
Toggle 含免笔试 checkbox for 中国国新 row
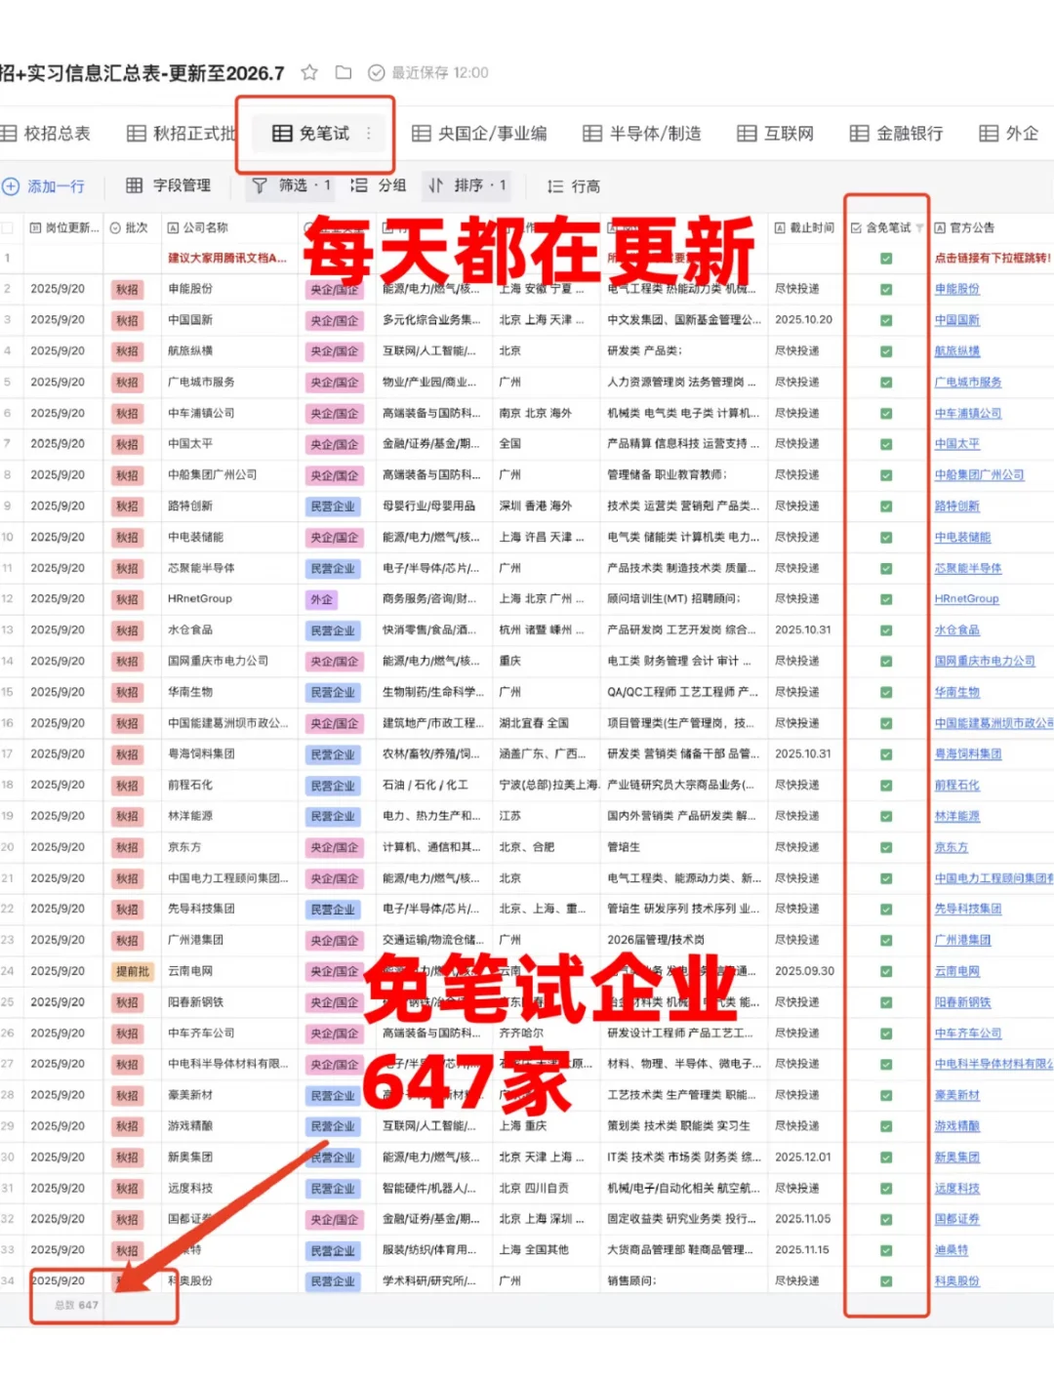[x=886, y=320]
